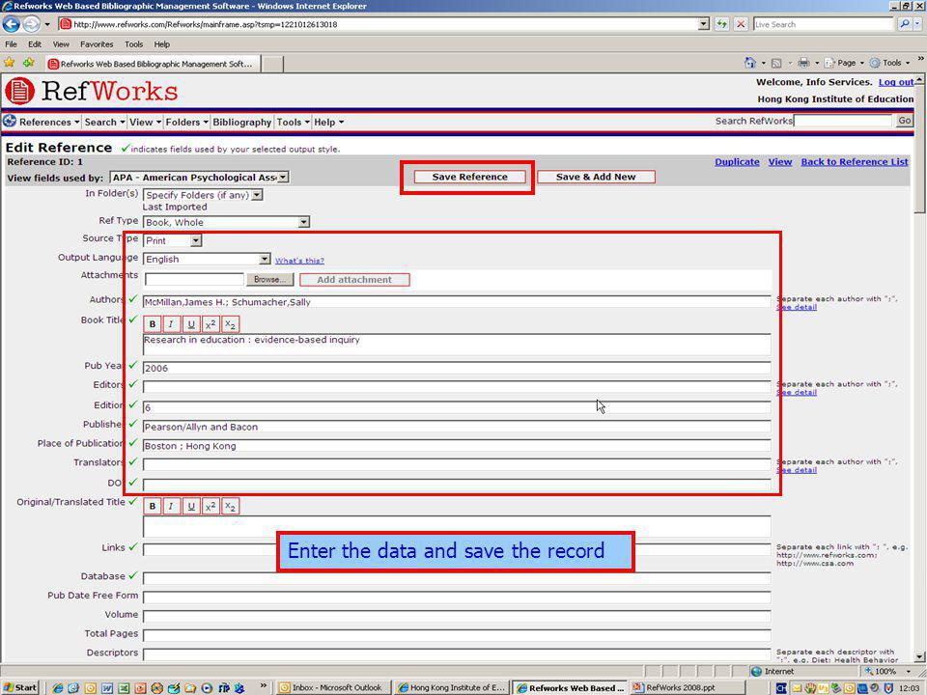
Task: Click the RSS Feeds icon
Action: (x=776, y=63)
